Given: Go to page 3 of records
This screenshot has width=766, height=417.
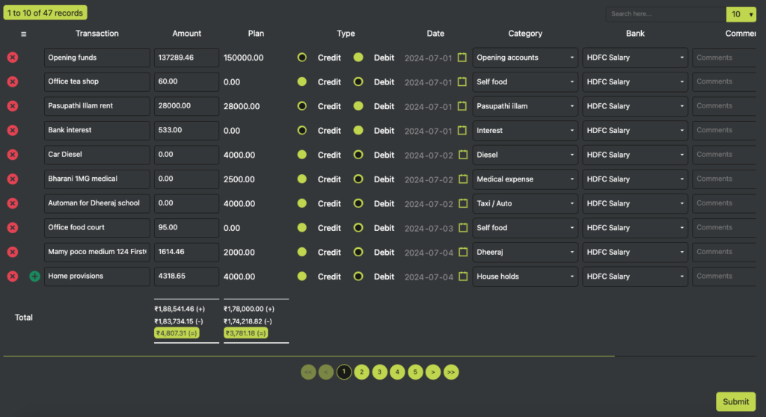Looking at the screenshot, I should (379, 372).
